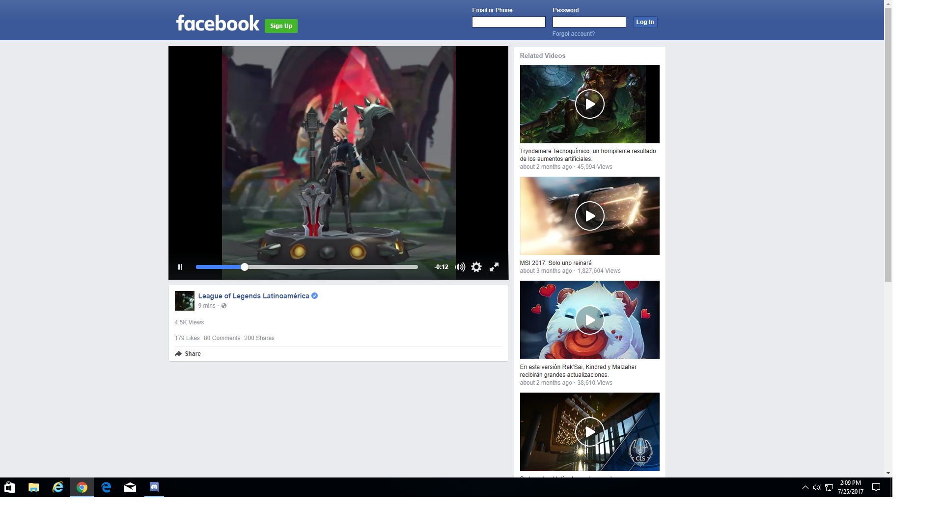Open the Forgot account? link
This screenshot has height=530, width=943.
(x=573, y=34)
